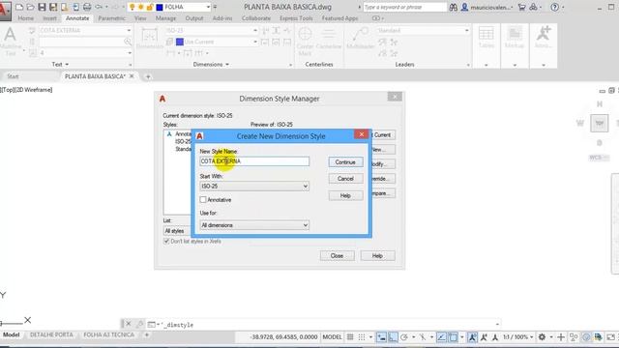Toggle polar tracking in status bar
619x348 pixels.
point(404,337)
